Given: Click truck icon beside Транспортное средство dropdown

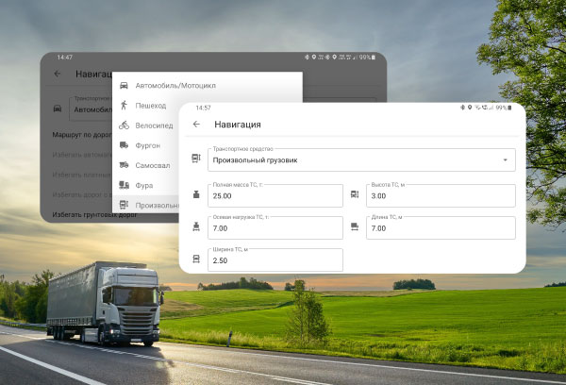Looking at the screenshot, I should pyautogui.click(x=195, y=159).
